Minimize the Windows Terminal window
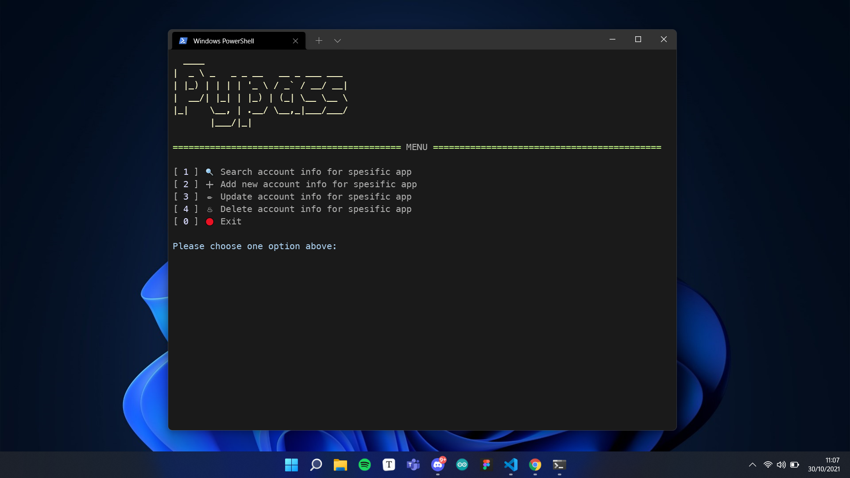This screenshot has height=478, width=850. click(x=612, y=39)
